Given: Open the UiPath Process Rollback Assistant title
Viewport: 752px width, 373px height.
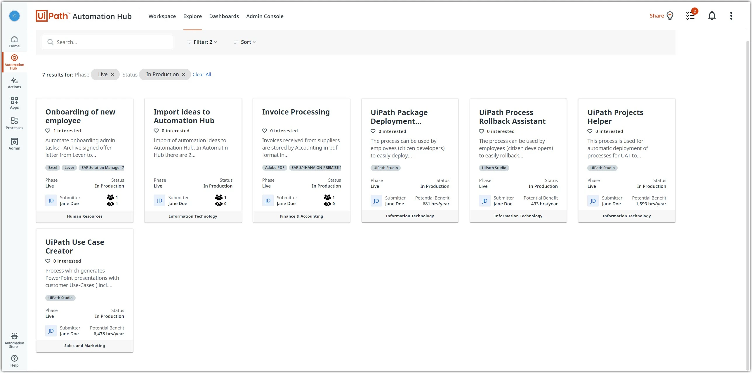Looking at the screenshot, I should (512, 117).
